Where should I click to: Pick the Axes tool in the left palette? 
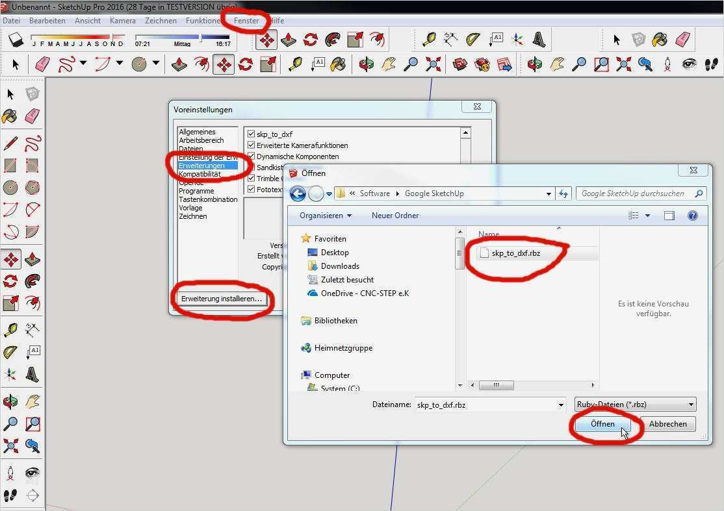pyautogui.click(x=10, y=374)
